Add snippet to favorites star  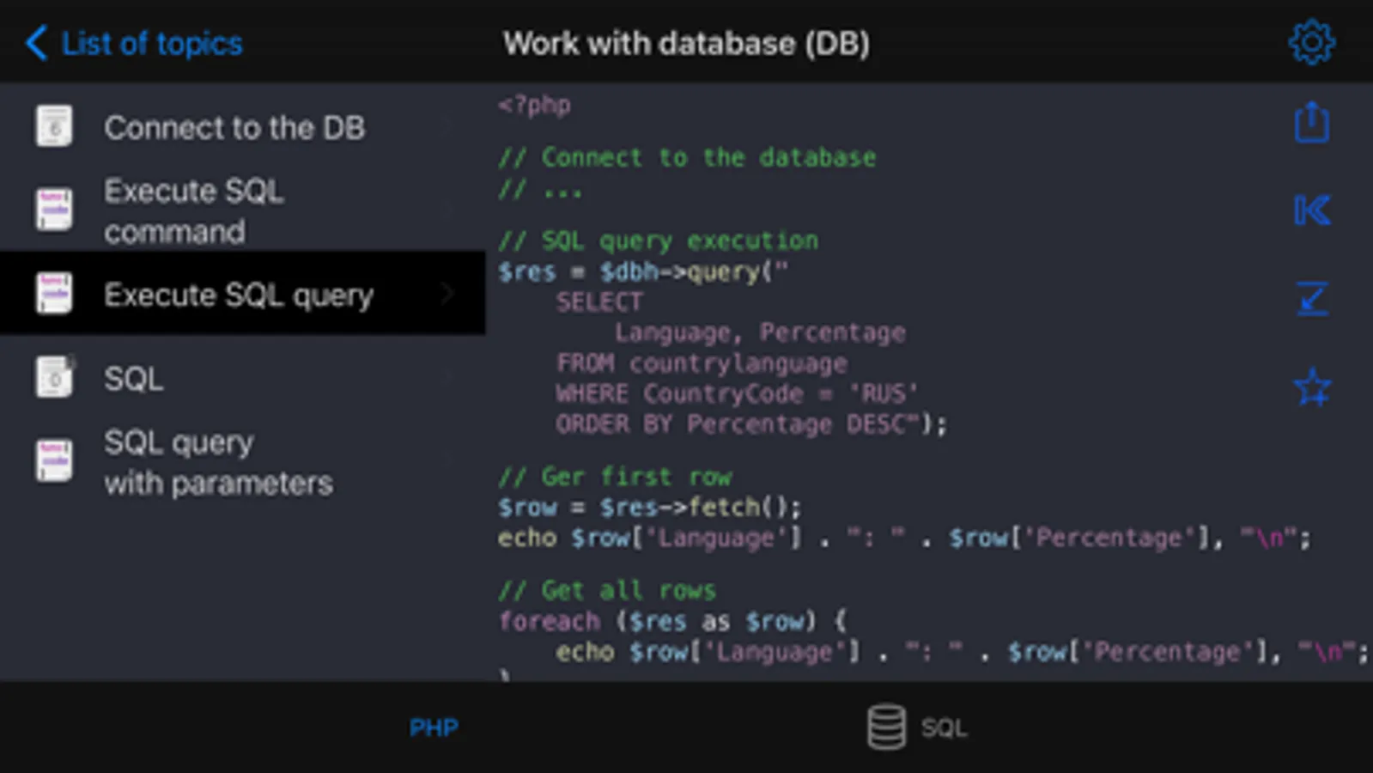pos(1312,387)
